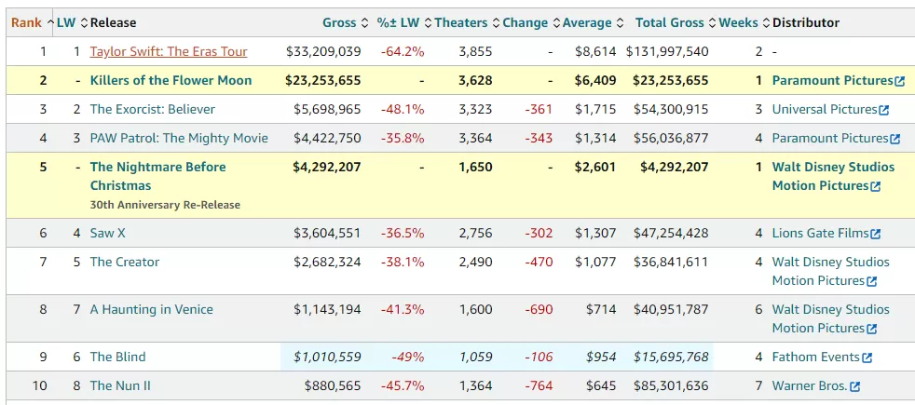This screenshot has width=915, height=405.
Task: Sort table by Total Gross column
Action: pyautogui.click(x=676, y=22)
